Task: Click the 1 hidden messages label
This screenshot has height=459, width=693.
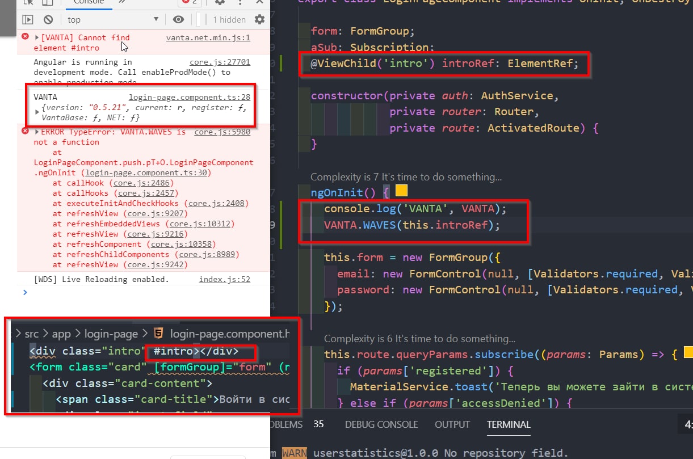Action: click(229, 19)
